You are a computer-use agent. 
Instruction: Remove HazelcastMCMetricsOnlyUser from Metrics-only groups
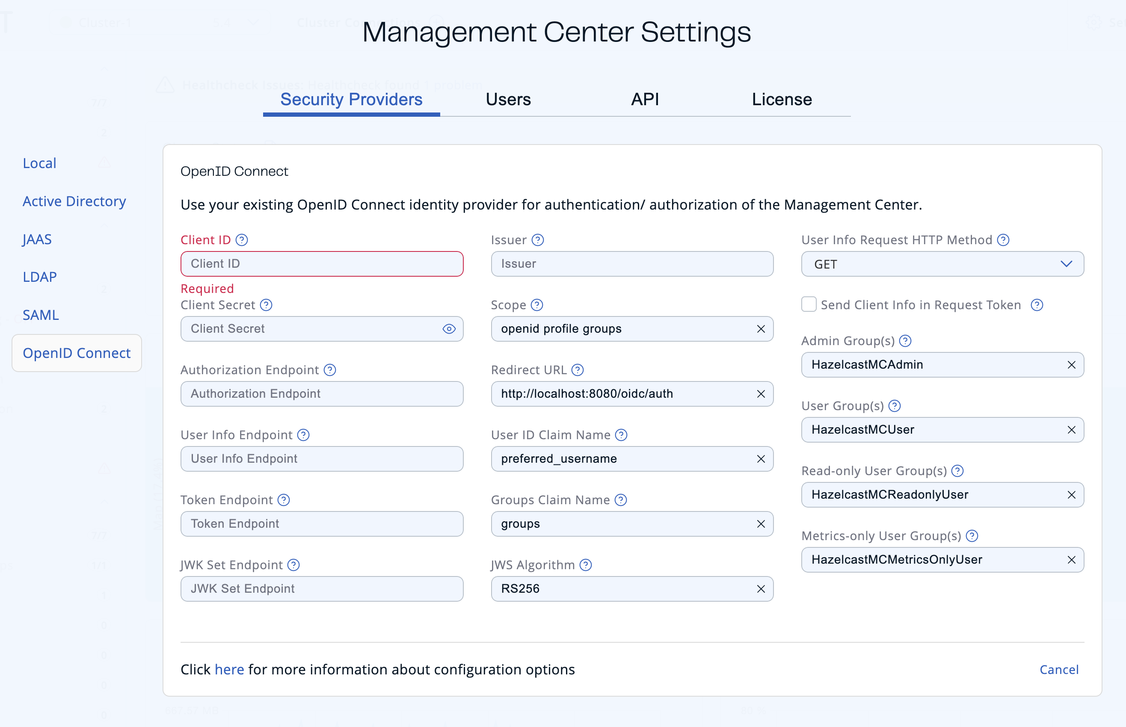(1071, 559)
